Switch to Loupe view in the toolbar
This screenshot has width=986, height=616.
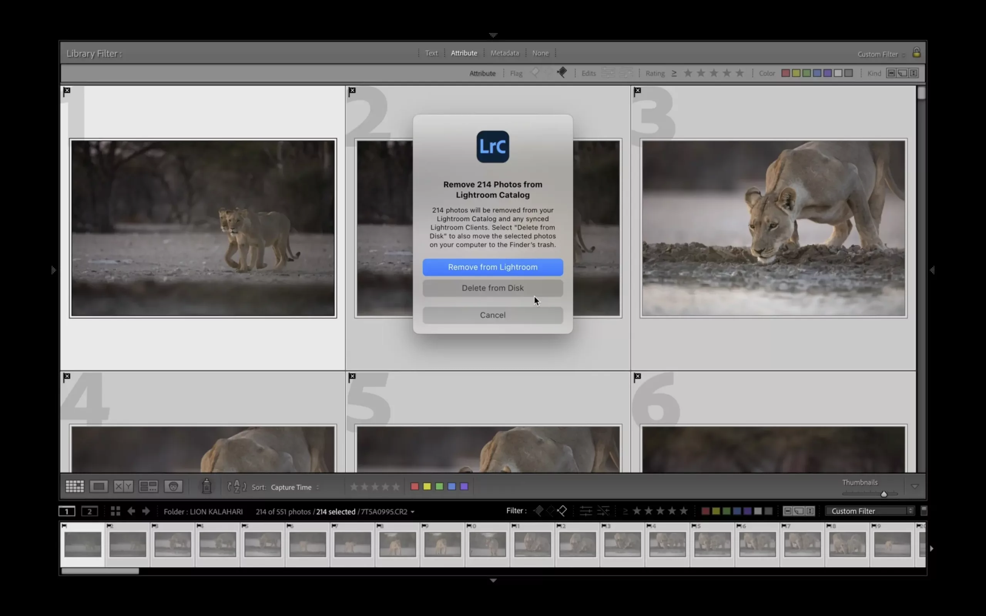pyautogui.click(x=99, y=486)
